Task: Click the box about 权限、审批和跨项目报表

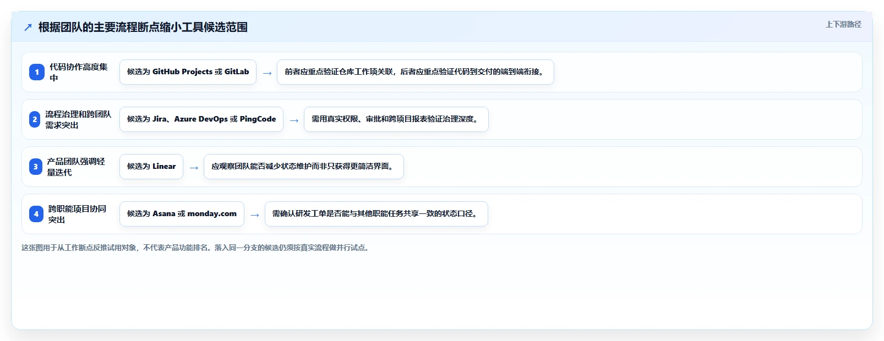Action: click(x=396, y=119)
